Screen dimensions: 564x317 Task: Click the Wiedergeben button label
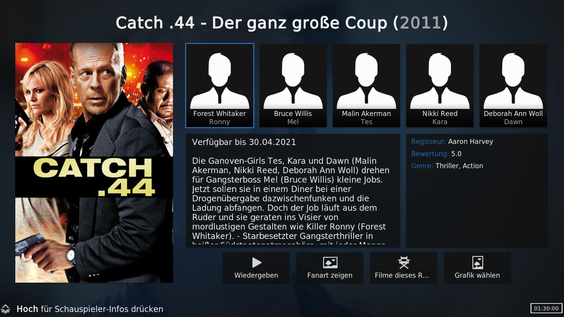[256, 275]
